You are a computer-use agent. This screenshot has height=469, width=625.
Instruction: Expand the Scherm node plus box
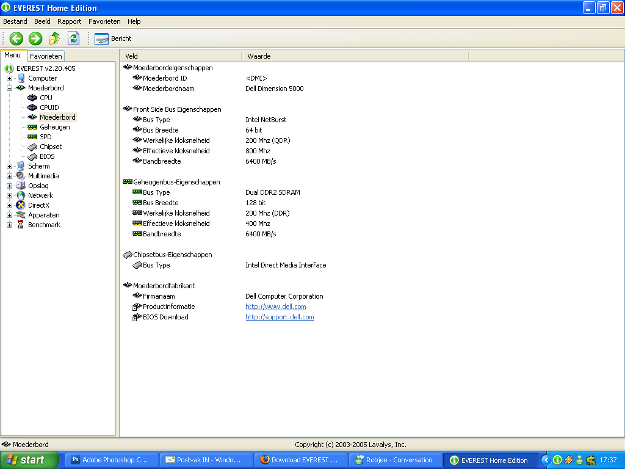pyautogui.click(x=10, y=166)
